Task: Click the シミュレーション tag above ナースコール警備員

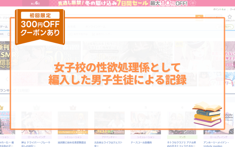Action: pos(146,137)
